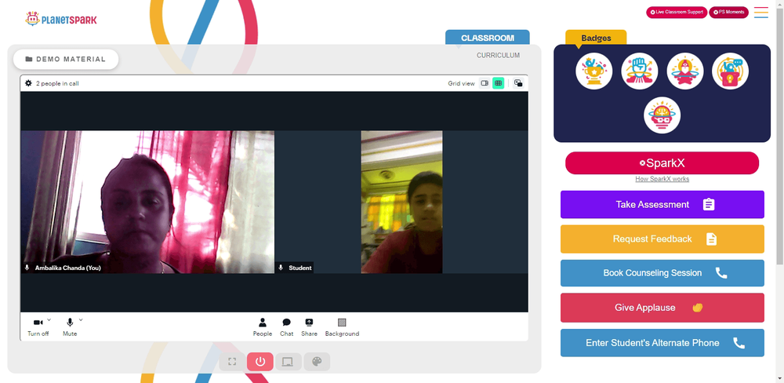This screenshot has width=784, height=383.
Task: Click Take Assessment button
Action: (662, 204)
